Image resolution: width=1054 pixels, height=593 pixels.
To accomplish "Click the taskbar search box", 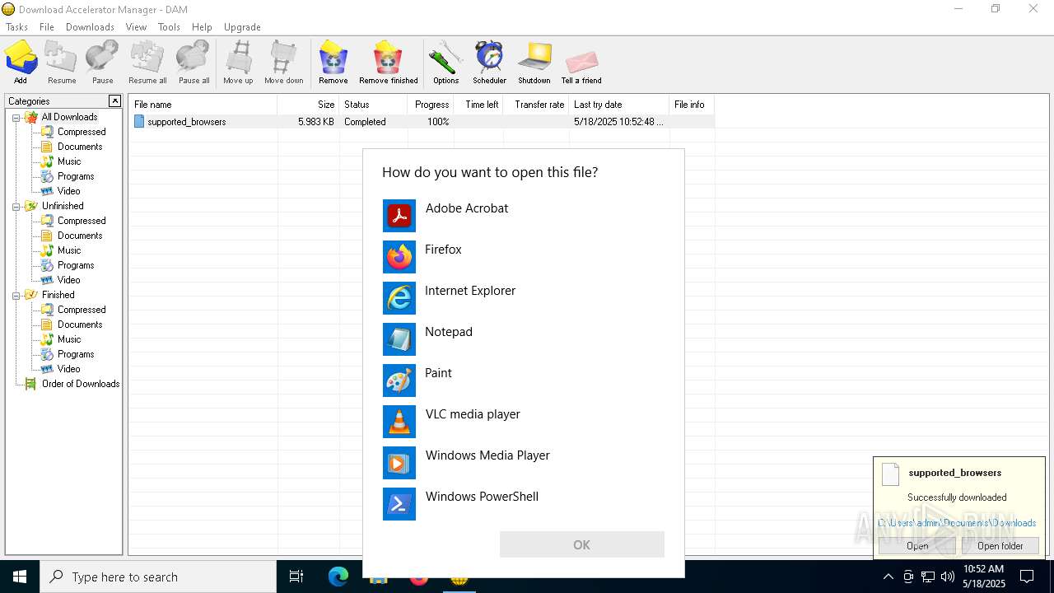I will pos(158,577).
